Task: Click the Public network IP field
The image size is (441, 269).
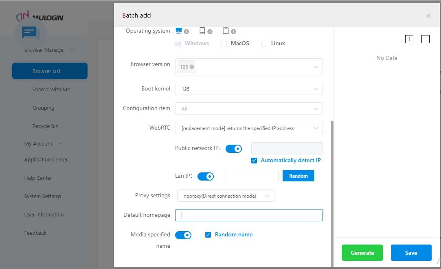Action: click(287, 148)
